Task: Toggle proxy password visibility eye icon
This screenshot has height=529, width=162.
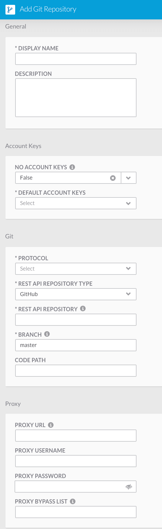Action: click(129, 487)
